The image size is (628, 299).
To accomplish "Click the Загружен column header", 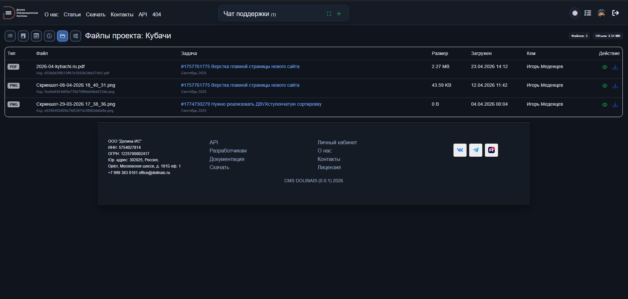I will pos(481,53).
